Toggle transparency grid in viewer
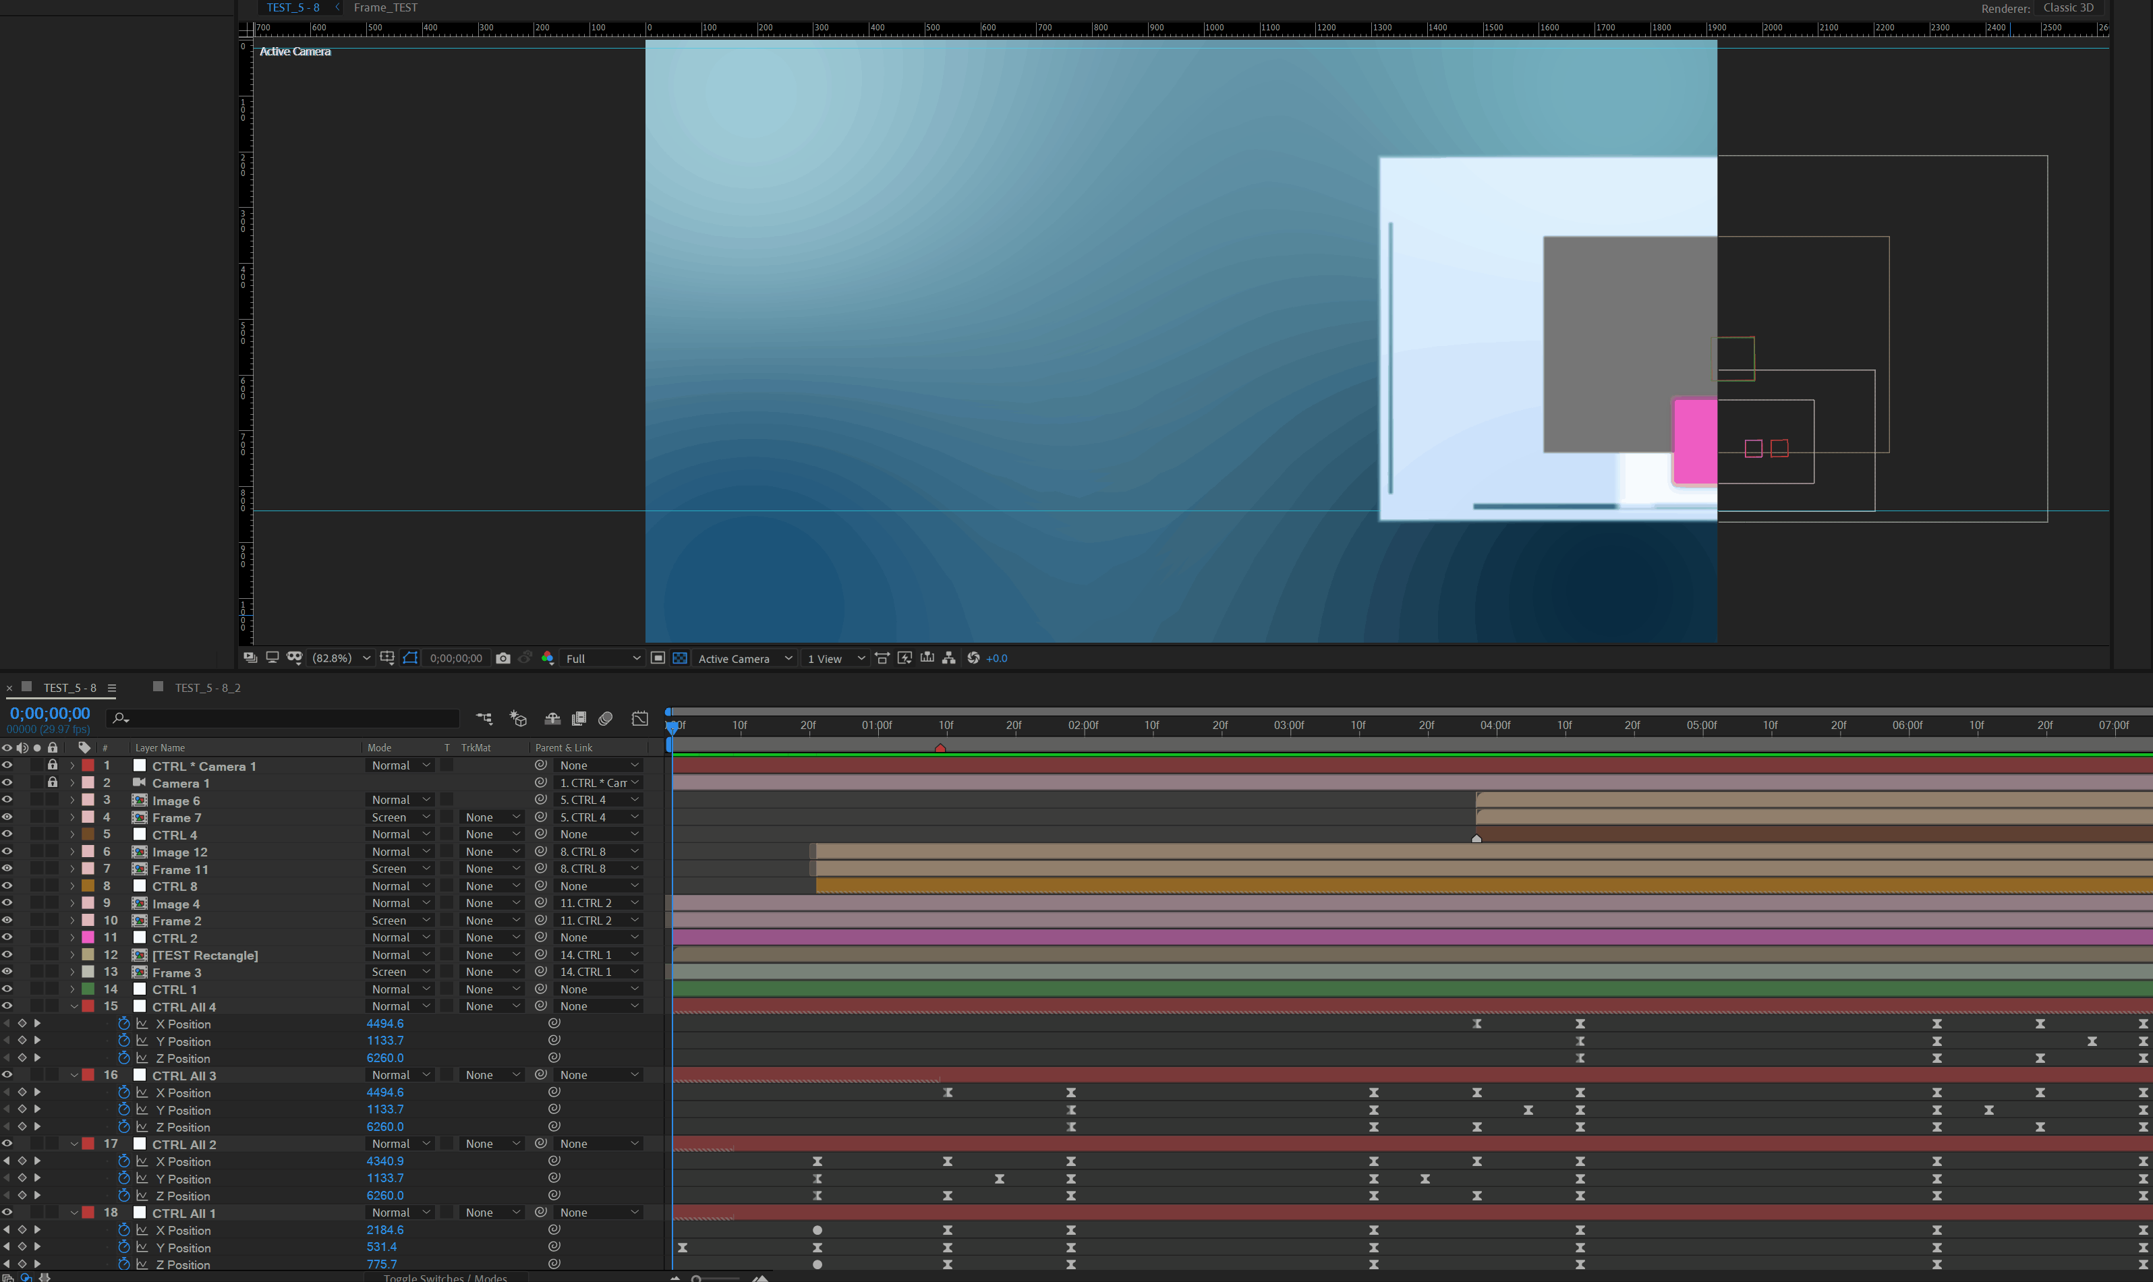 [680, 658]
